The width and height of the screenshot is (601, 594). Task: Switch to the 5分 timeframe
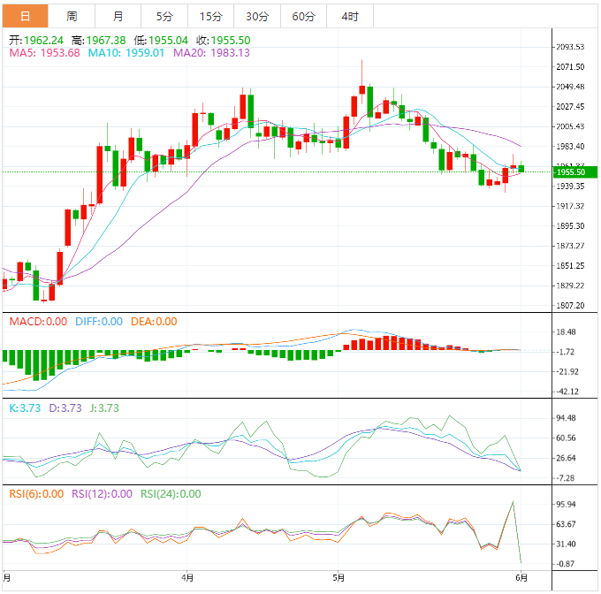click(x=164, y=16)
